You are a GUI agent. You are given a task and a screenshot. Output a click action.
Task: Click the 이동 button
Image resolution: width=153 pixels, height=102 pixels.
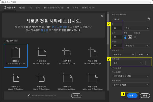pyautogui.click(x=76, y=96)
